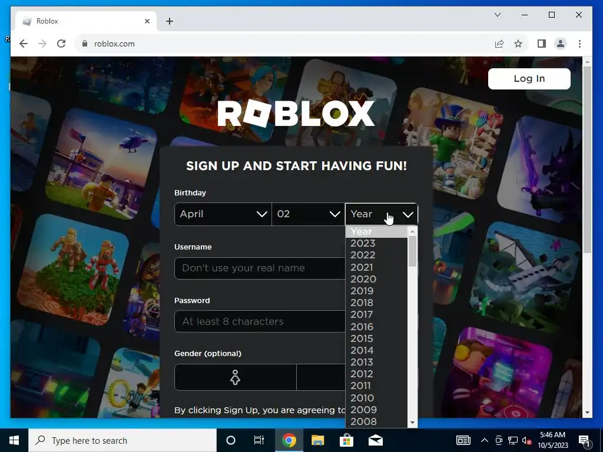Viewport: 603px width, 452px height.
Task: Select the Roblox browser tab
Action: coord(87,21)
